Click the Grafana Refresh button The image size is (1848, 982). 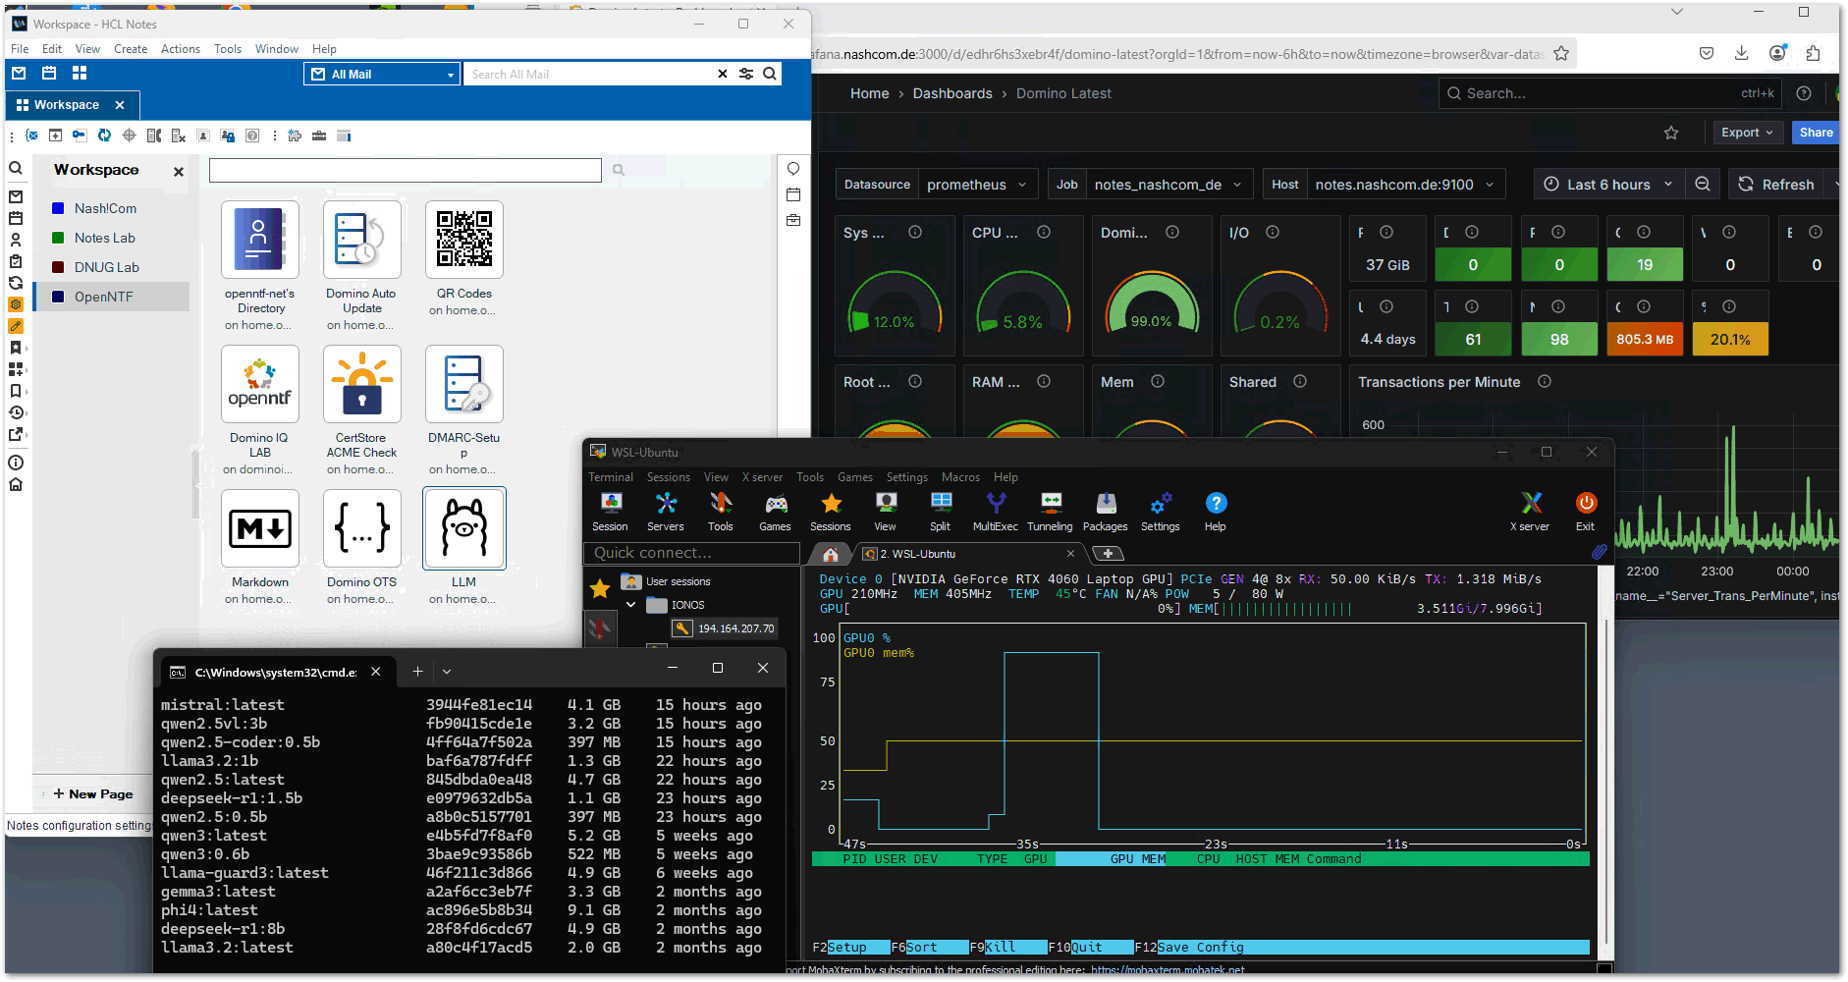pyautogui.click(x=1776, y=185)
